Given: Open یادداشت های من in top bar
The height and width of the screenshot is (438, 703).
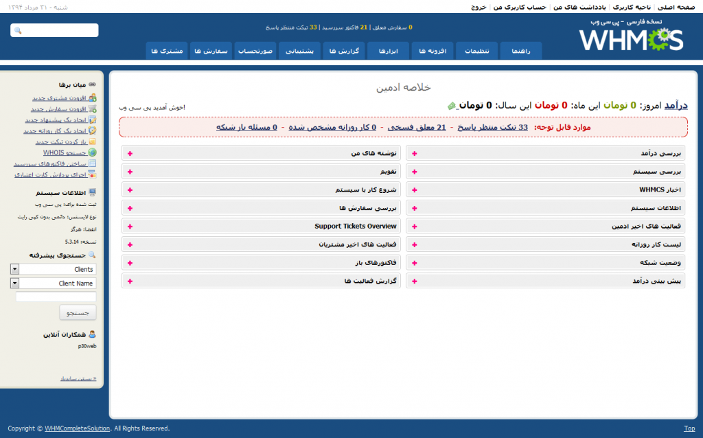Looking at the screenshot, I should [x=579, y=7].
